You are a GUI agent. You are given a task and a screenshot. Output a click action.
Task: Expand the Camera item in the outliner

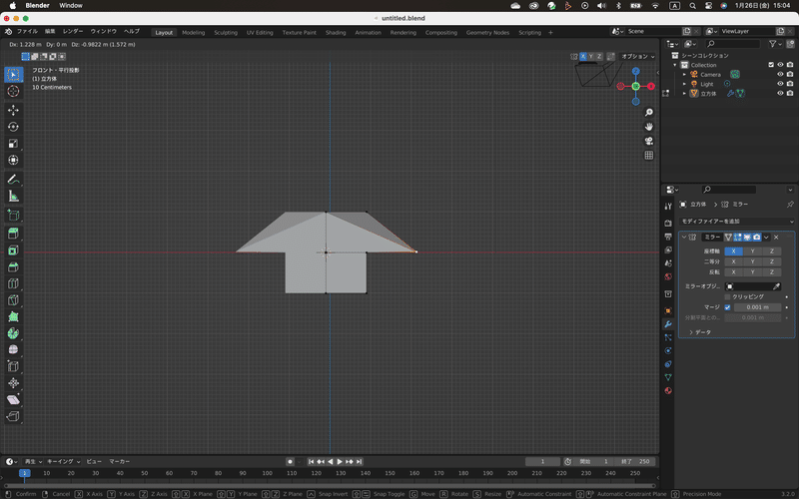point(684,74)
